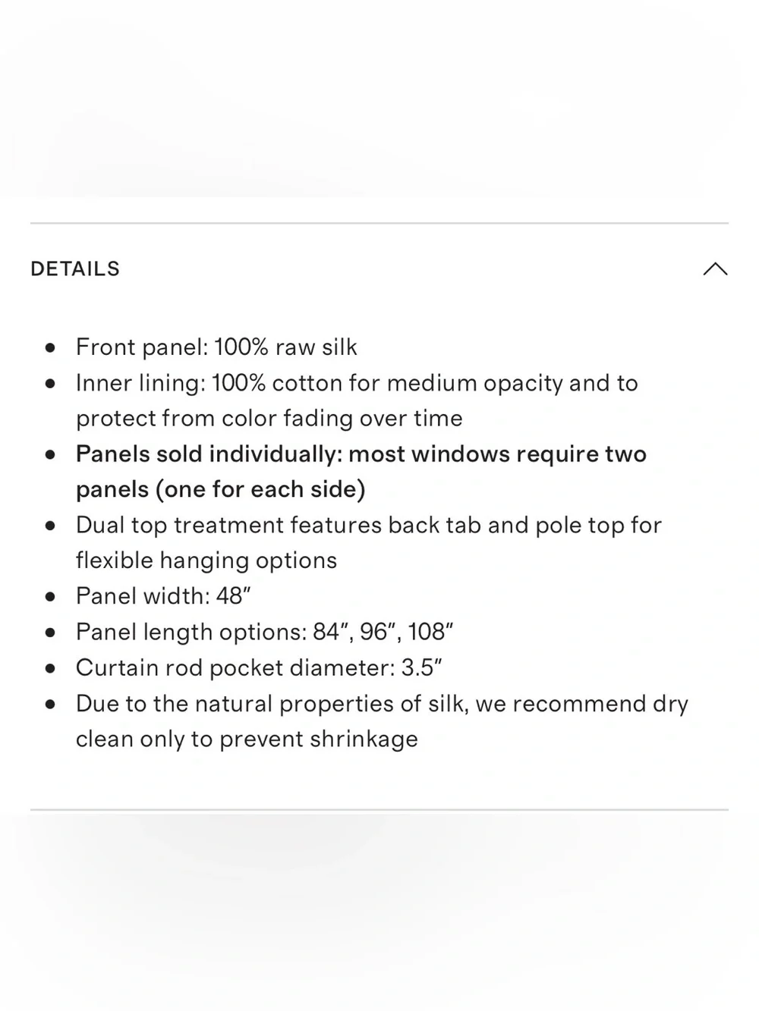Click the bullet beside Panel width
Screen dimensions: 759x1011
tap(51, 597)
